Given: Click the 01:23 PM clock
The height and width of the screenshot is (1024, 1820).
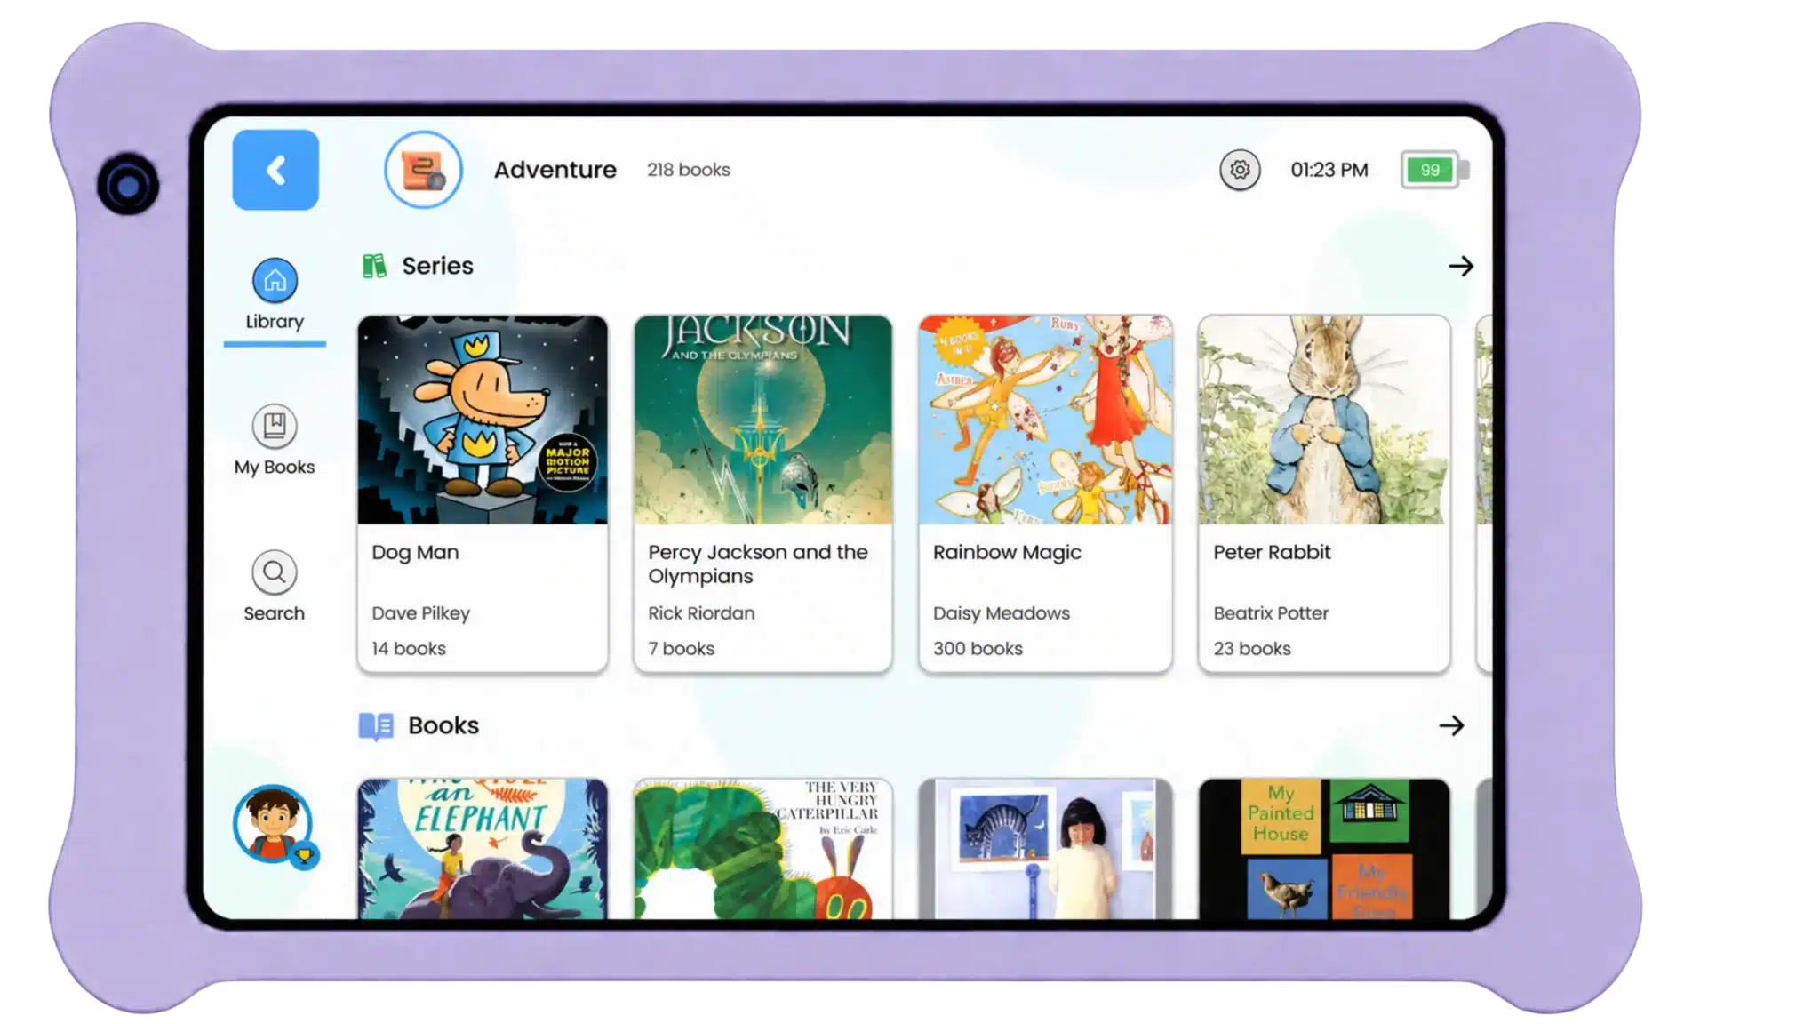Looking at the screenshot, I should point(1329,170).
